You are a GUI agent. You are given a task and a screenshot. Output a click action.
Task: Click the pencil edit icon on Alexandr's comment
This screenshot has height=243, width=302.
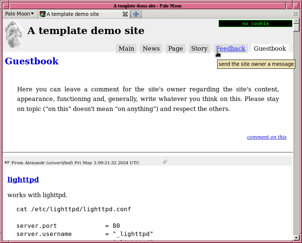point(165,161)
